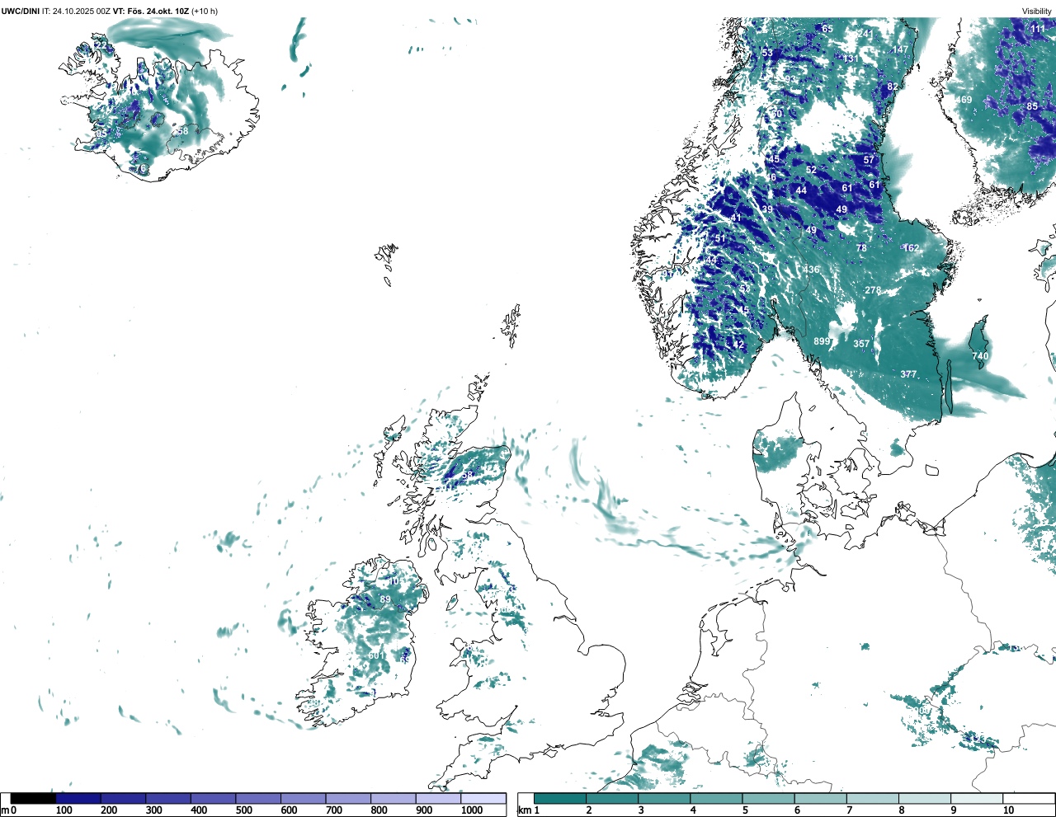This screenshot has height=817, width=1056.
Task: Click the '7' tick label on the km legend
Action: (x=849, y=810)
